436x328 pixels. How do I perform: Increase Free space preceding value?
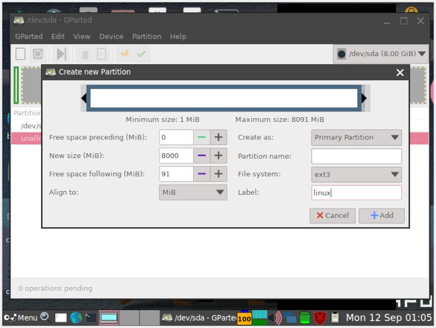219,138
